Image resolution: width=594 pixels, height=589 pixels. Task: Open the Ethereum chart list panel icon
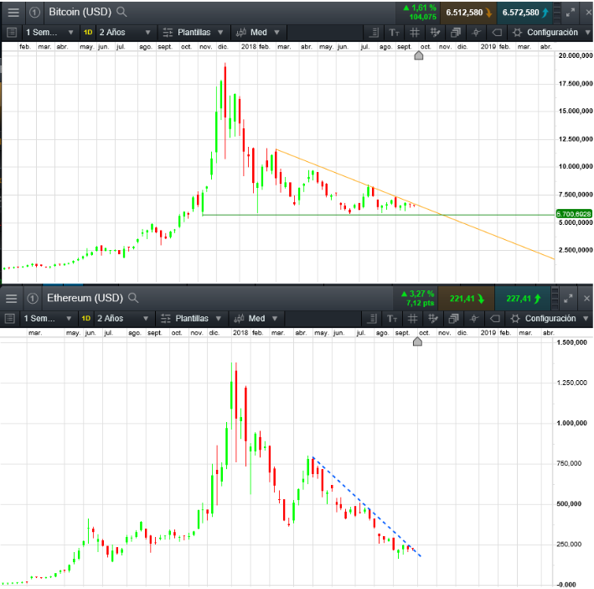[x=10, y=319]
